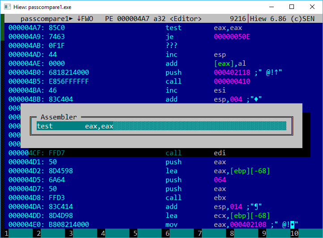
Task: Click add esp,004 operand at 000004BB
Action: pos(228,99)
